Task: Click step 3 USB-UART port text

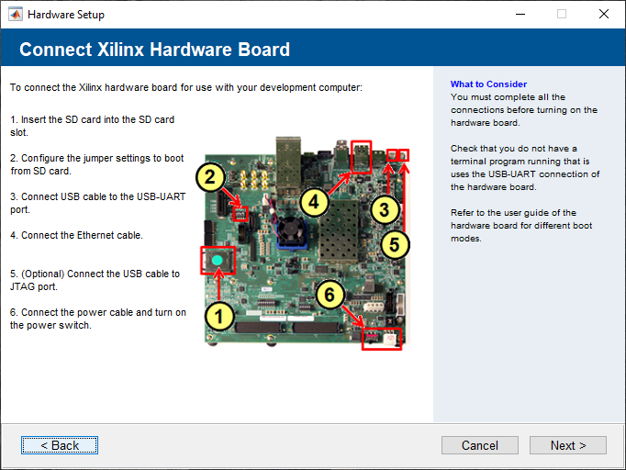Action: 98,203
